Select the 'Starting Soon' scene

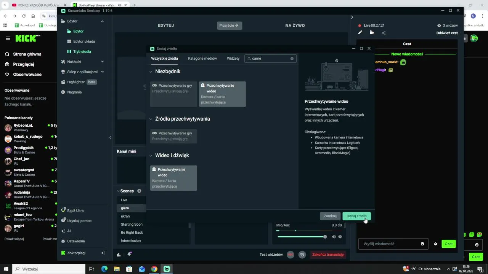131,225
